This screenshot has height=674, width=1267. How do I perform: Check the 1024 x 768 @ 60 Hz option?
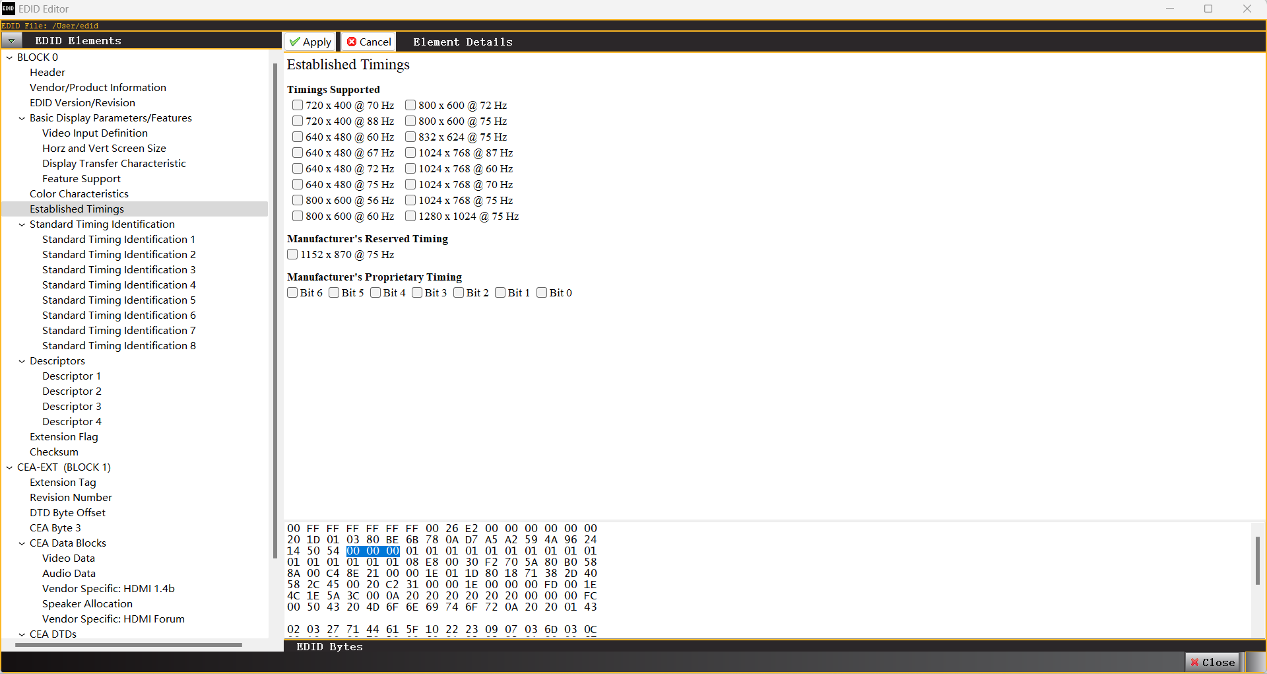tap(410, 168)
